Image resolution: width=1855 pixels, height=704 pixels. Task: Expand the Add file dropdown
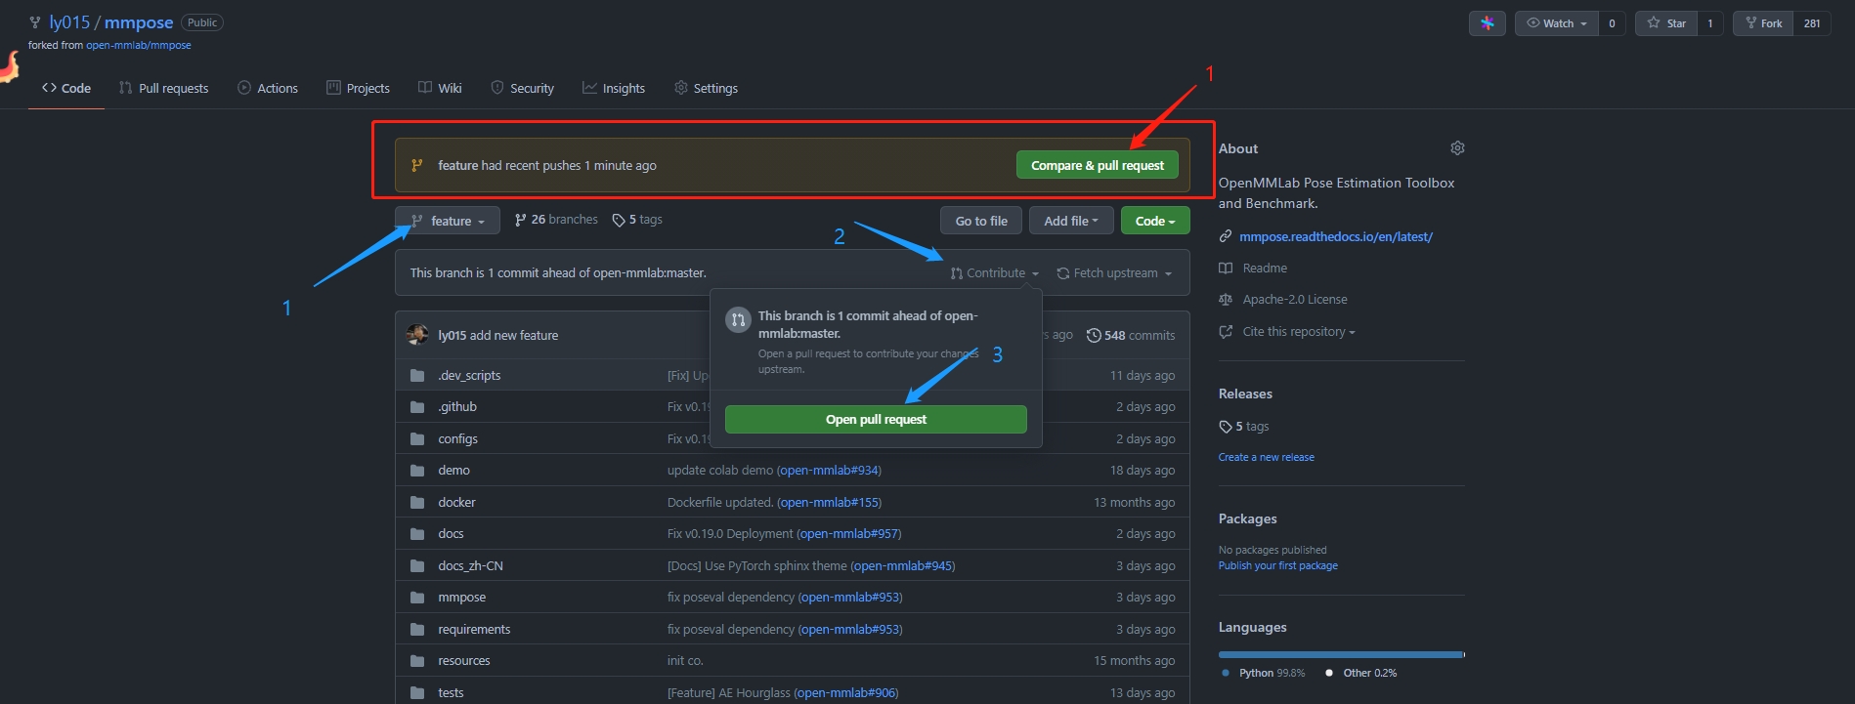tap(1071, 221)
